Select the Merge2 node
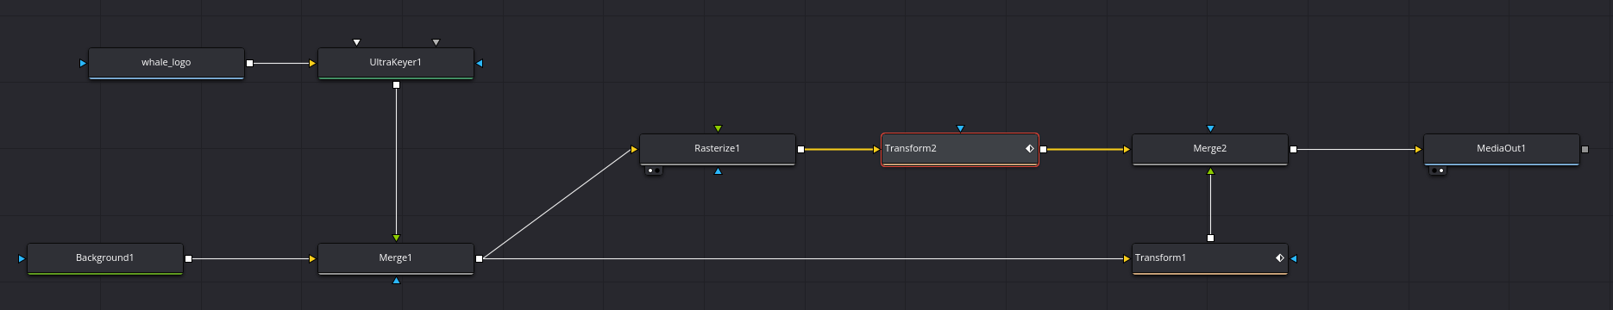The image size is (1613, 310). (1210, 149)
